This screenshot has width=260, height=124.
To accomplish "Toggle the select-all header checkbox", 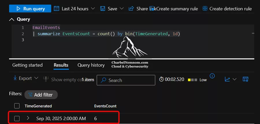I will coord(17,106).
